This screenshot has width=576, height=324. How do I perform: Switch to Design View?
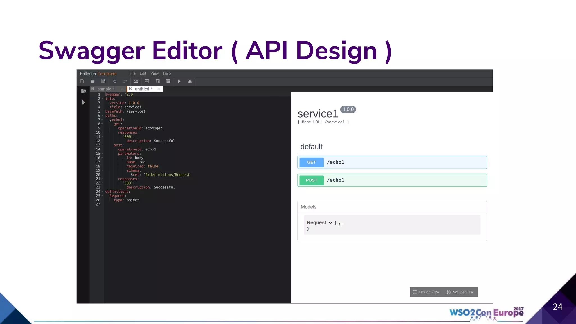426,292
